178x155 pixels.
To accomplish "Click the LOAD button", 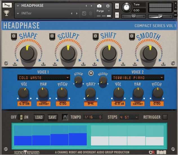I will [39, 117].
